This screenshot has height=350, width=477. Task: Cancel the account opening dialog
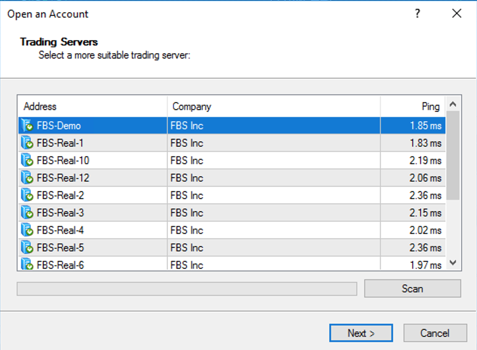coord(435,333)
